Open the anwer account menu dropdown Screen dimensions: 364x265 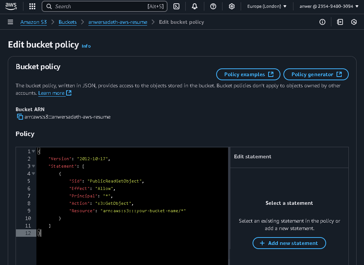[329, 6]
